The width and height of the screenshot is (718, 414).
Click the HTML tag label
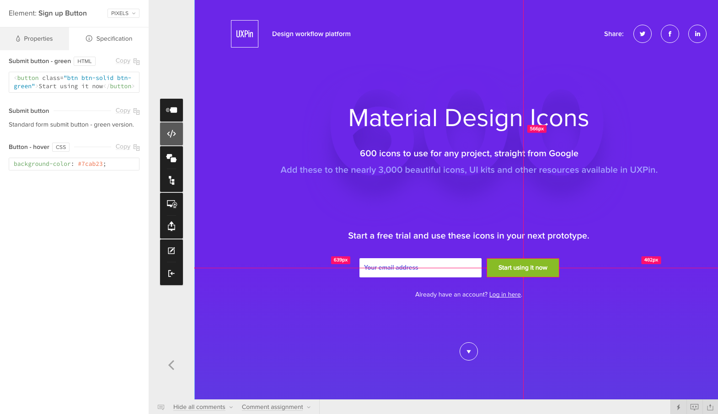(85, 61)
